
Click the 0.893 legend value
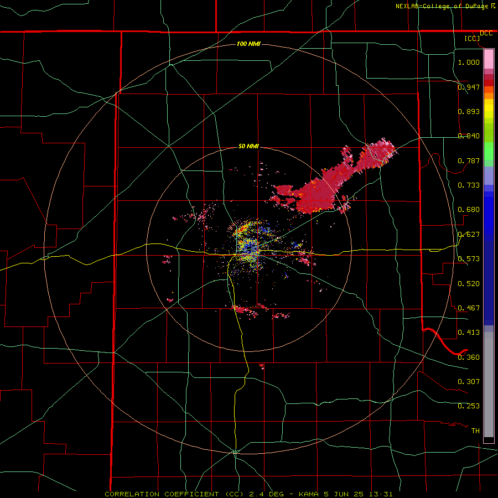(x=469, y=111)
